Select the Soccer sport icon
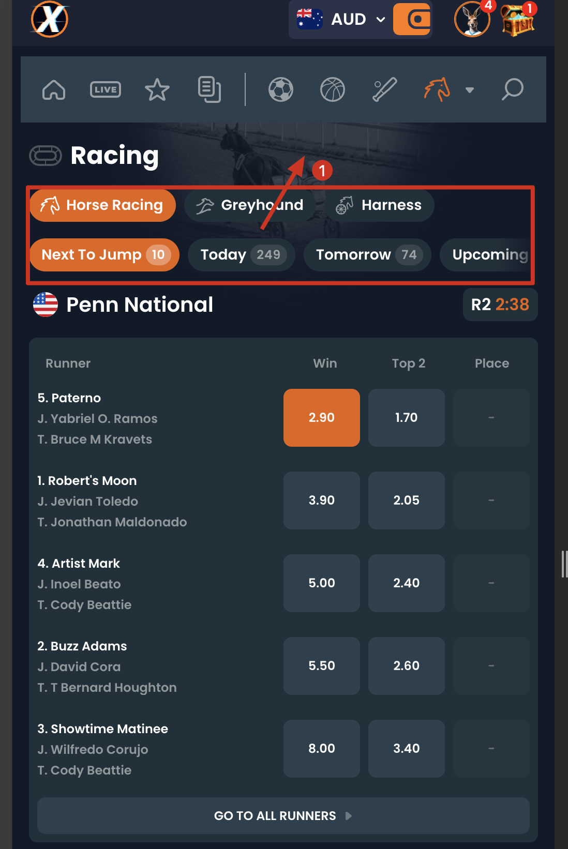 pyautogui.click(x=281, y=89)
